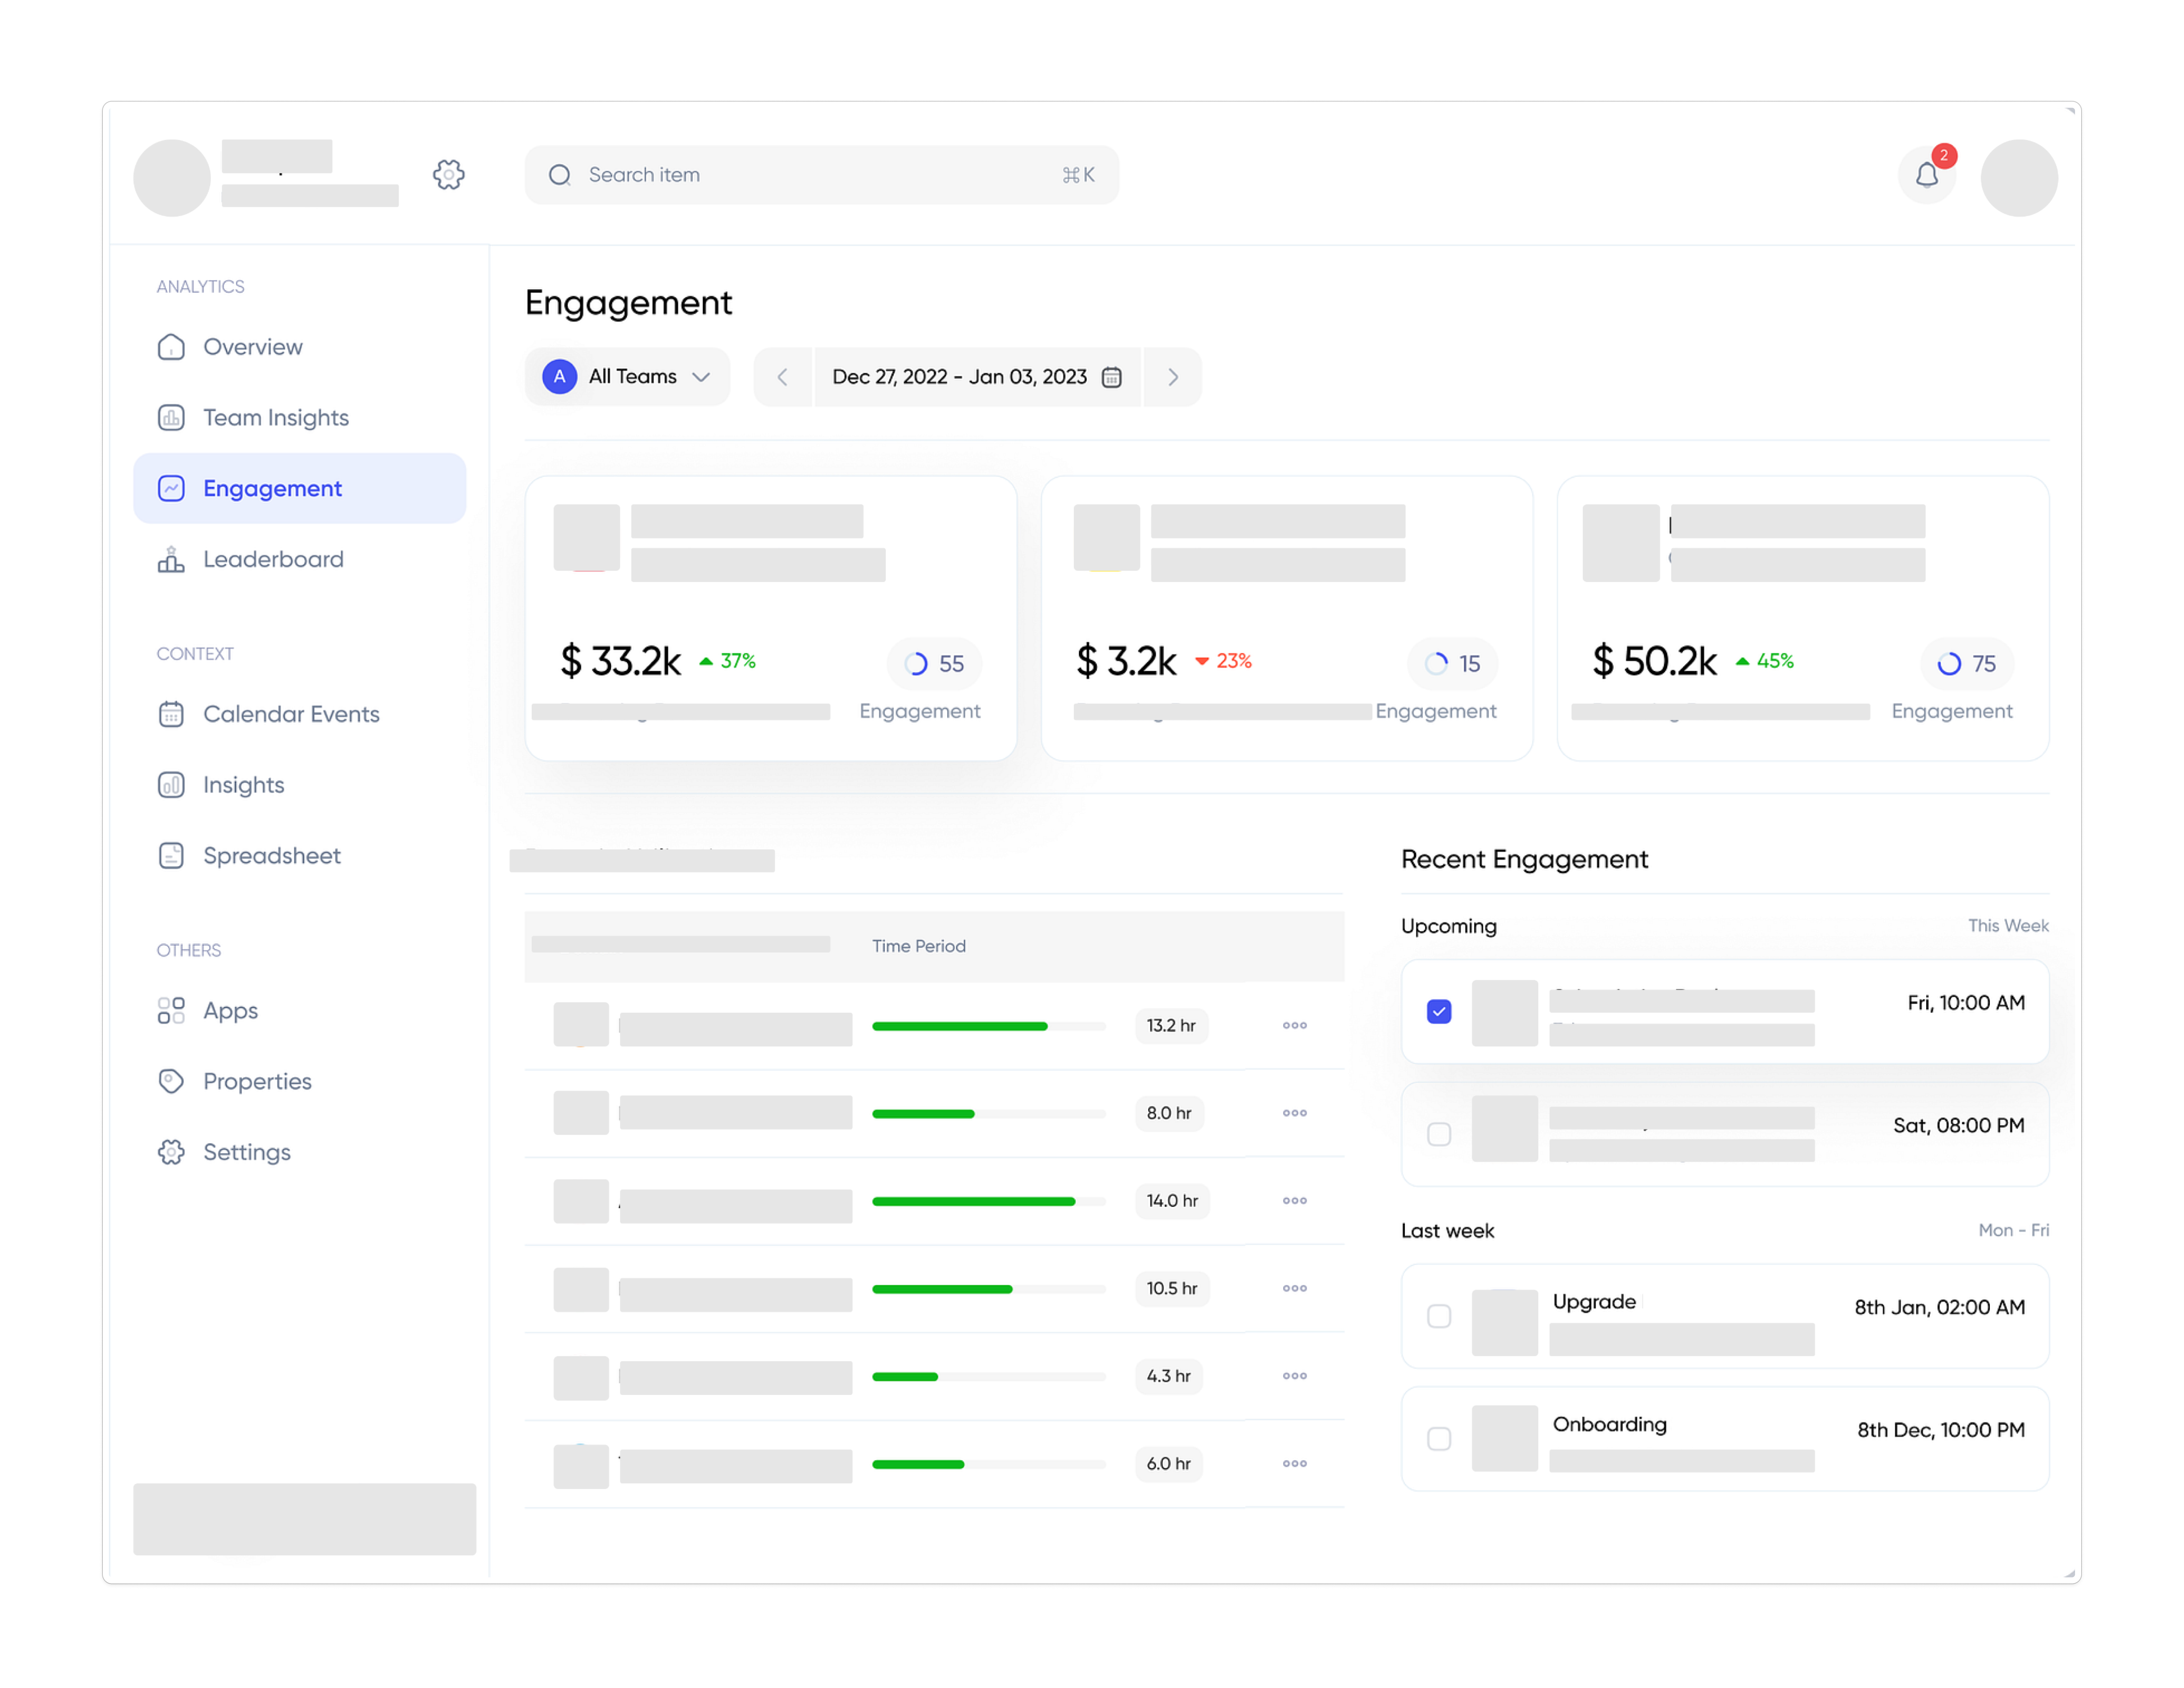Expand the All Teams dropdown chevron
Image resolution: width=2184 pixels, height=1688 pixels.
(x=701, y=377)
